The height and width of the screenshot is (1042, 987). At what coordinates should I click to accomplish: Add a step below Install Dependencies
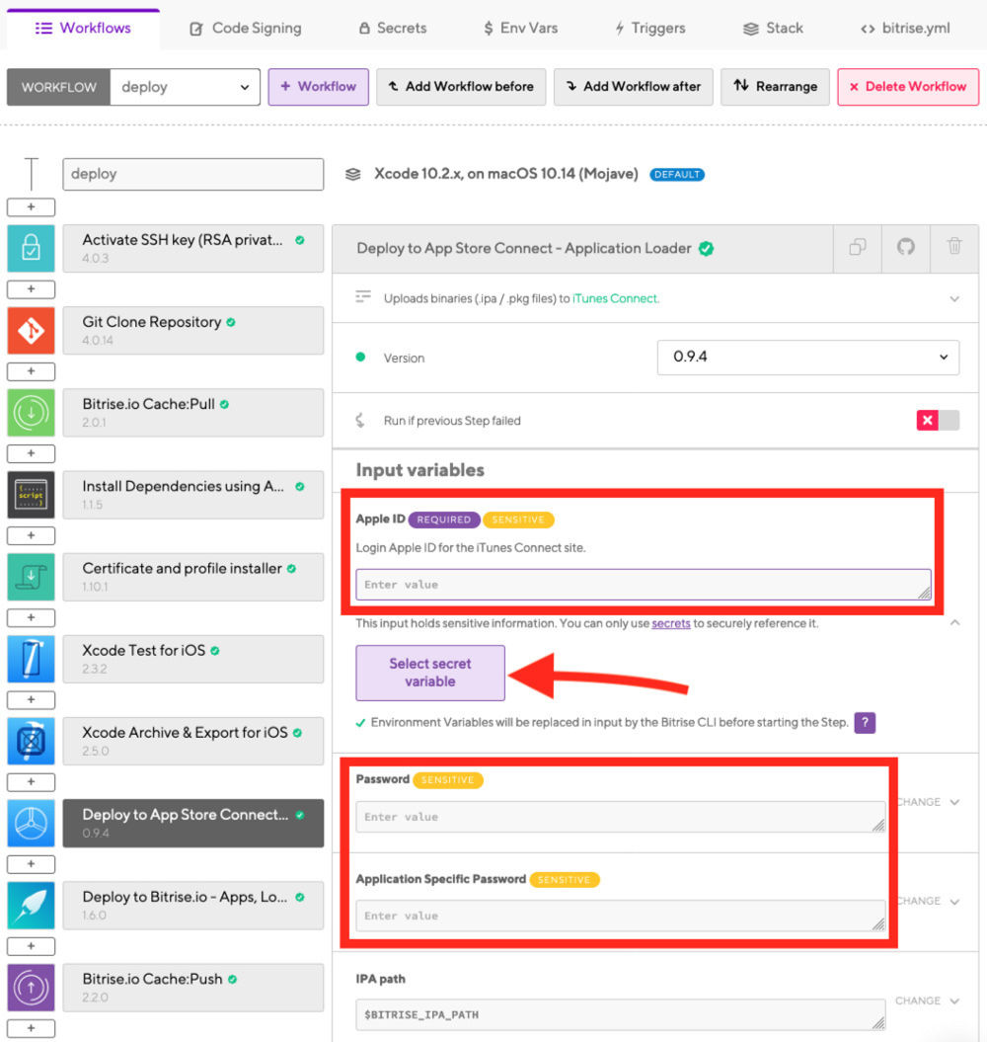coord(31,535)
